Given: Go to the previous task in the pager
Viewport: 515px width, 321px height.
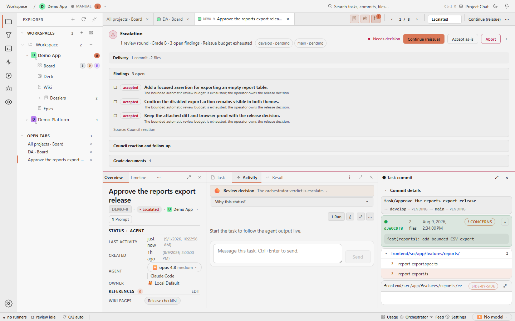Looking at the screenshot, I should [x=392, y=19].
